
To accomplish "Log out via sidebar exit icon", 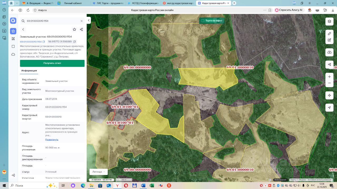I will pyautogui.click(x=13, y=175).
